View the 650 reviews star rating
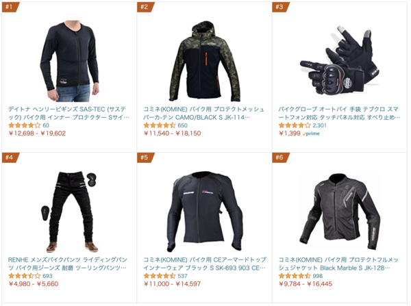411x306 pixels. 160,125
